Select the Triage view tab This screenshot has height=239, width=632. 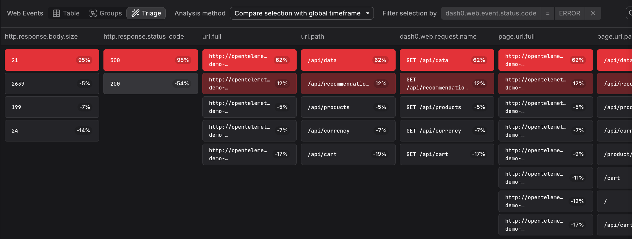pos(146,13)
